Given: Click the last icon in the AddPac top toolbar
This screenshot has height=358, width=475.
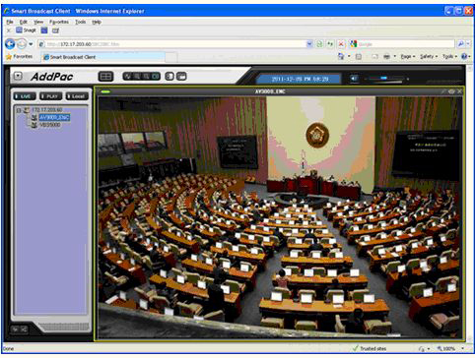Looking at the screenshot, I should [x=181, y=77].
